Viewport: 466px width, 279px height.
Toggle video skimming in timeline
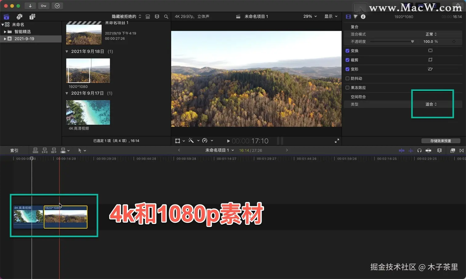click(401, 150)
